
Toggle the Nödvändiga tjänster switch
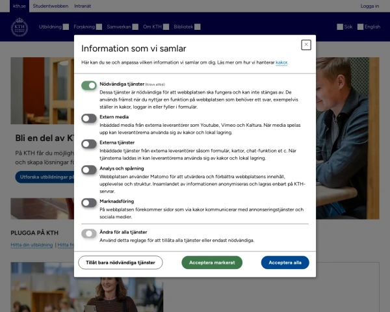[x=89, y=85]
